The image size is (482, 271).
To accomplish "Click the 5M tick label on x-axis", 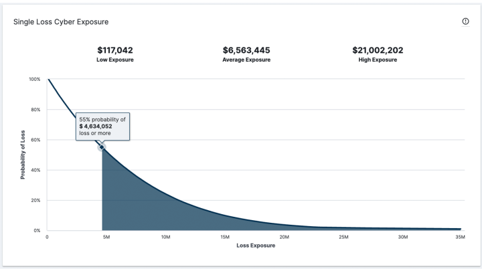I will coord(106,237).
